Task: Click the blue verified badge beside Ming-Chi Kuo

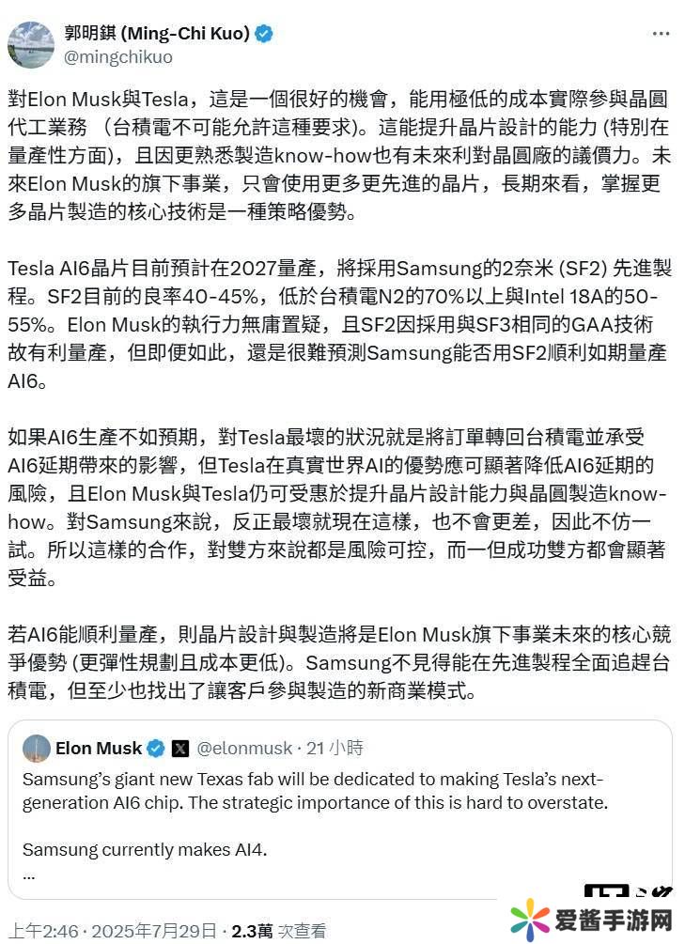Action: [264, 34]
